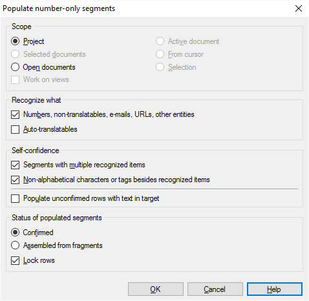Click the Auto-translatables label text
The width and height of the screenshot is (309, 301).
50,129
